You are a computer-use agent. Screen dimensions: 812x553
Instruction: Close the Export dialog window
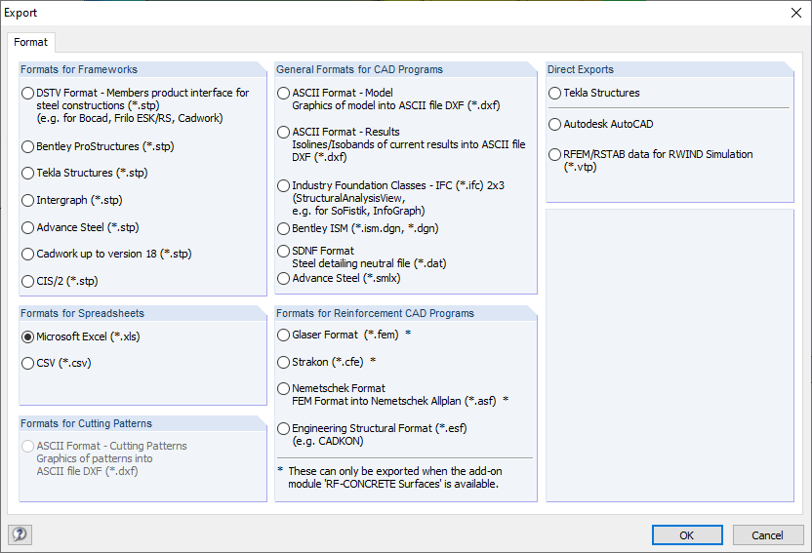coord(794,13)
